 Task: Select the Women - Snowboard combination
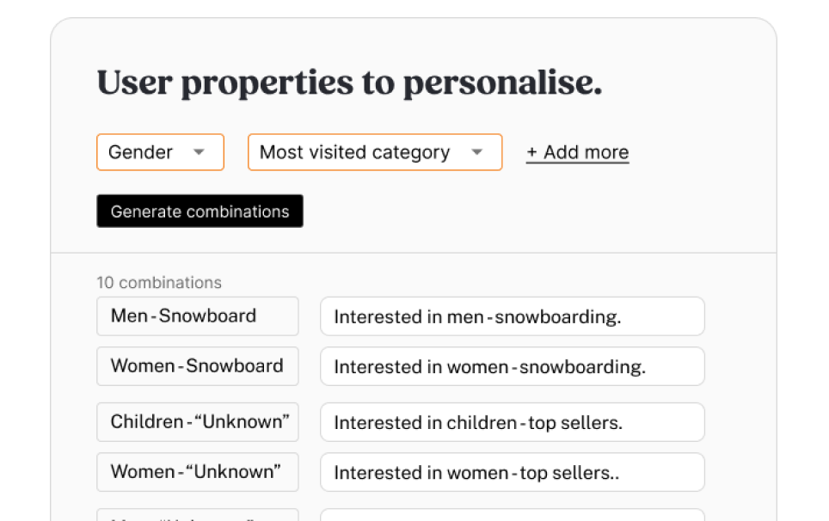coord(197,366)
